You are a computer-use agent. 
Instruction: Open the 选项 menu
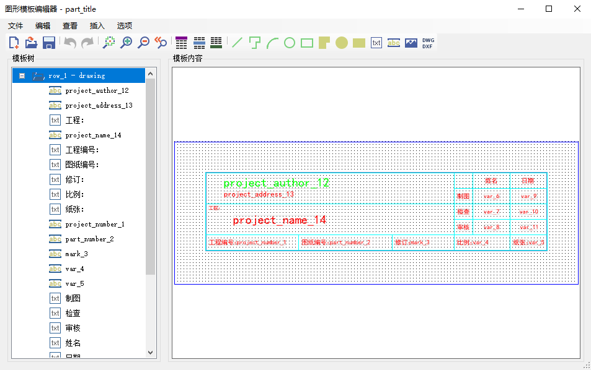coord(125,25)
